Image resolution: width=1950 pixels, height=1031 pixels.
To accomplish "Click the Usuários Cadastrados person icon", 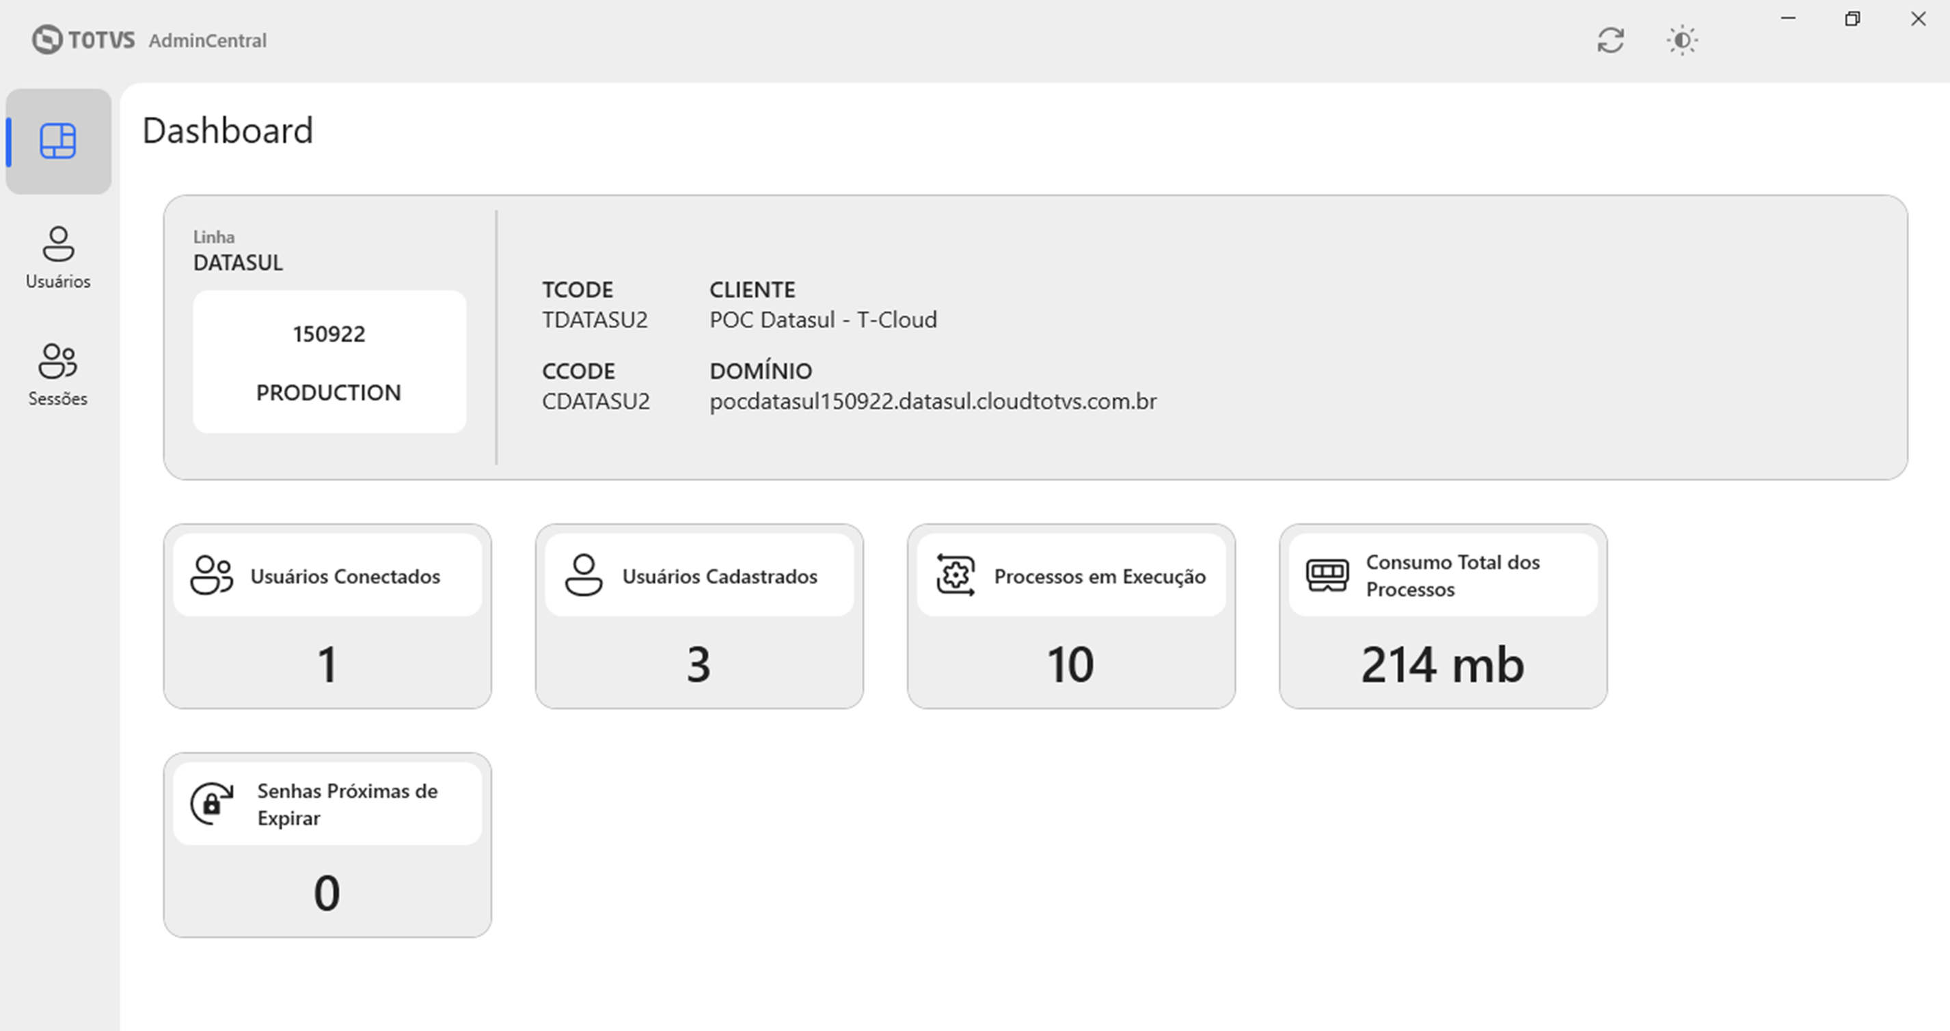I will point(584,575).
